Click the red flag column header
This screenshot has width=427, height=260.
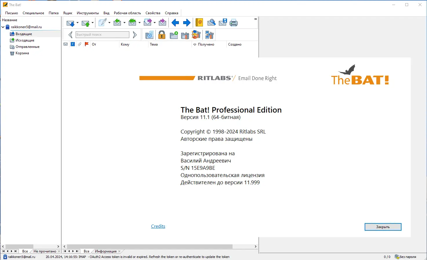[87, 44]
